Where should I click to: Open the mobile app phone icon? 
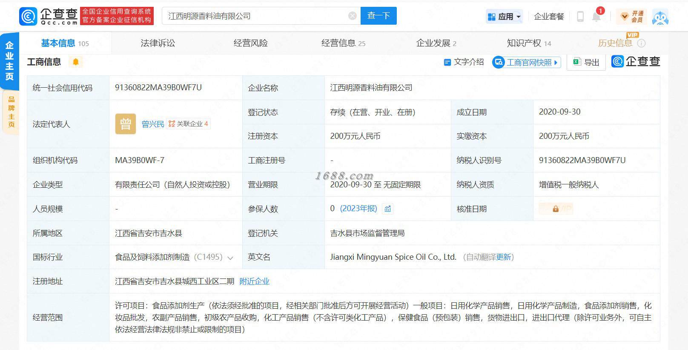coord(580,16)
